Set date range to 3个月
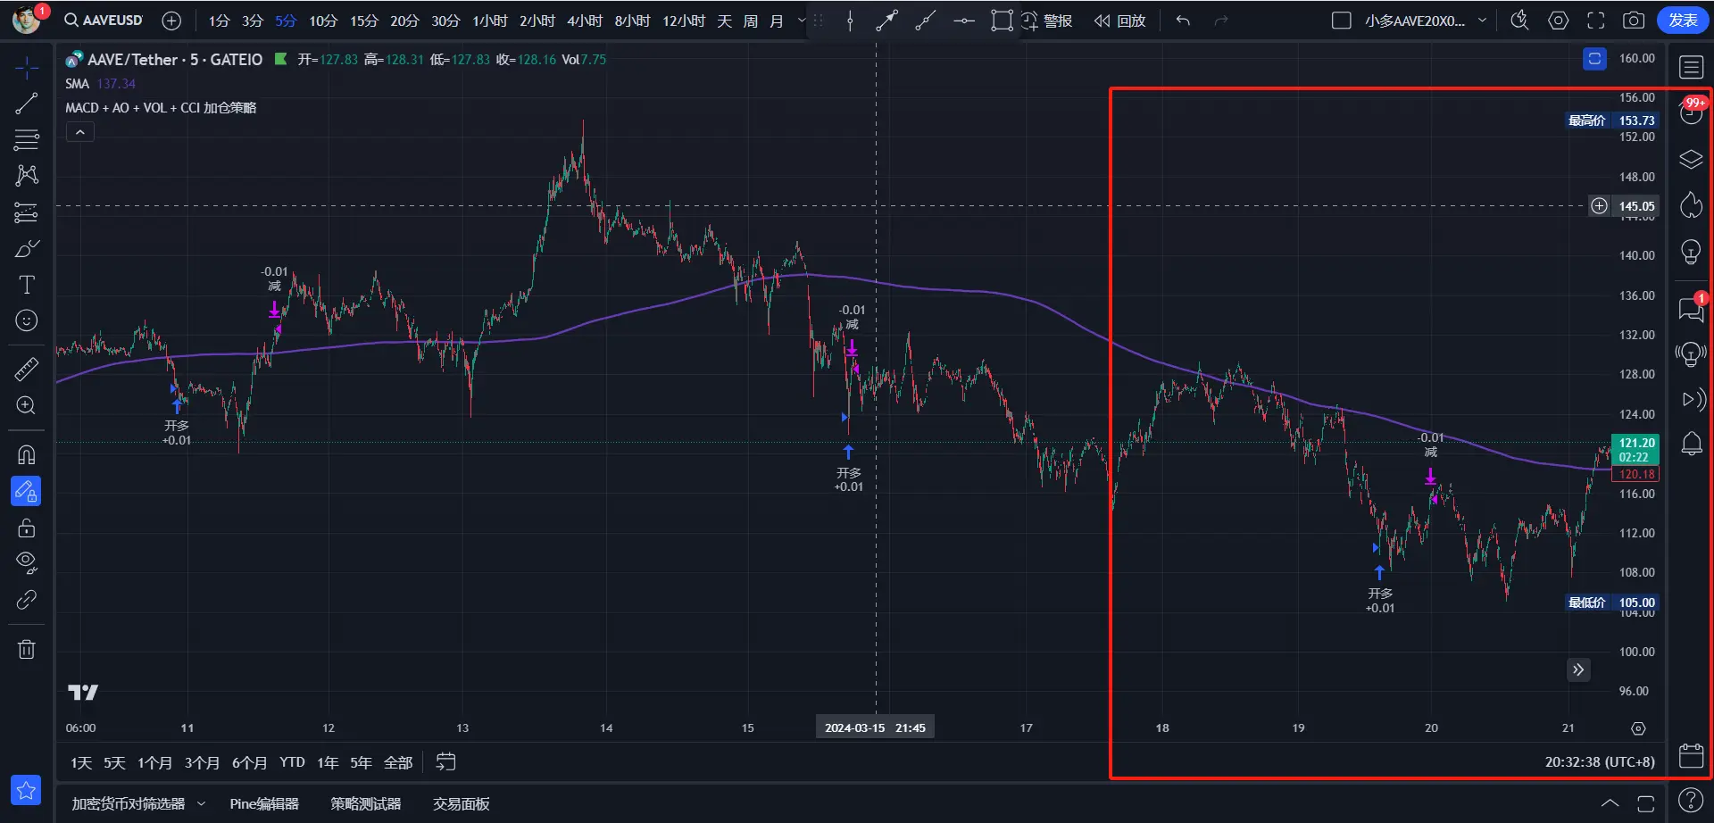Screen dimensions: 1714x823 pos(202,762)
